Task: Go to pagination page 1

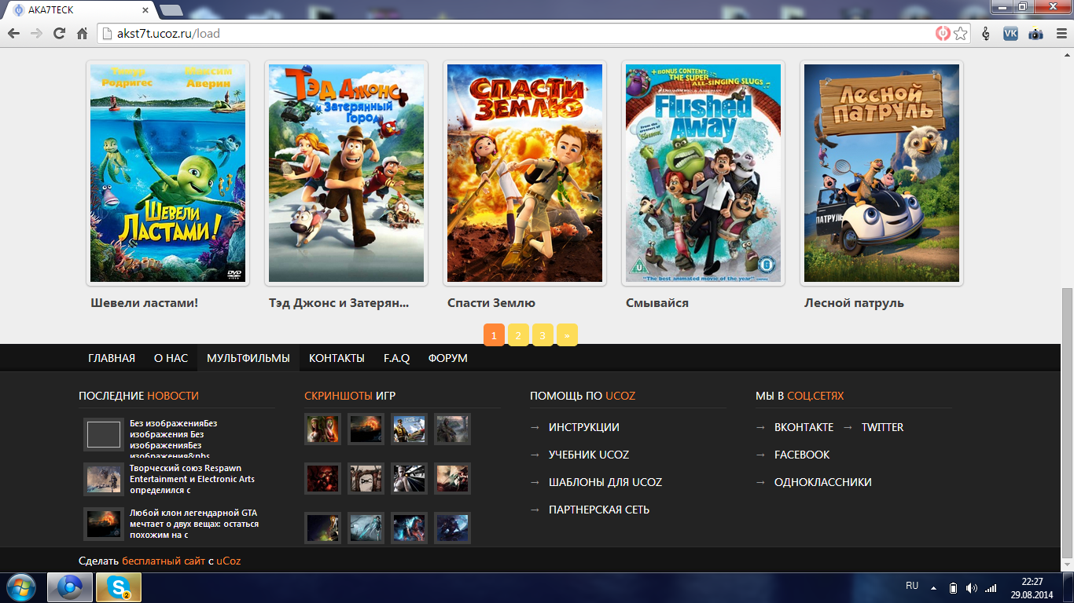Action: 494,335
